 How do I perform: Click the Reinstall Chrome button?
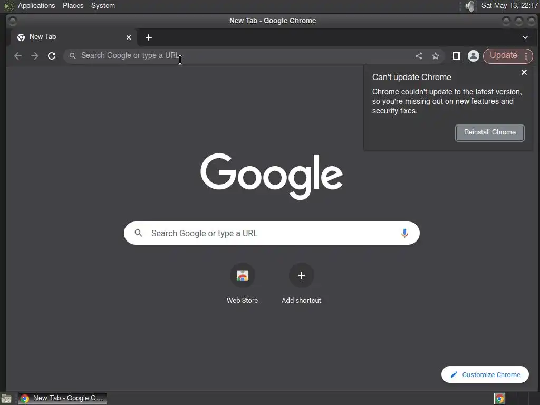(490, 132)
